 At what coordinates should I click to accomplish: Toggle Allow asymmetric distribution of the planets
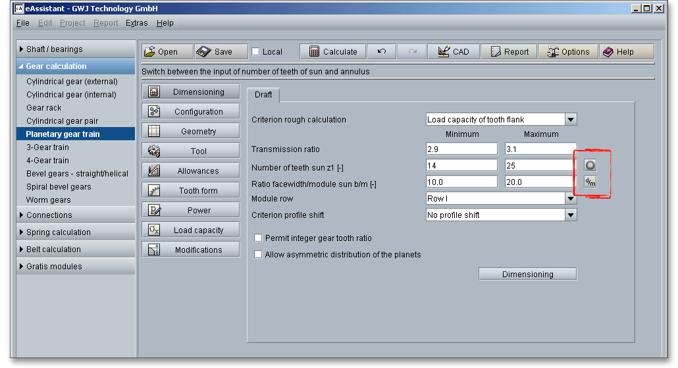click(x=259, y=255)
